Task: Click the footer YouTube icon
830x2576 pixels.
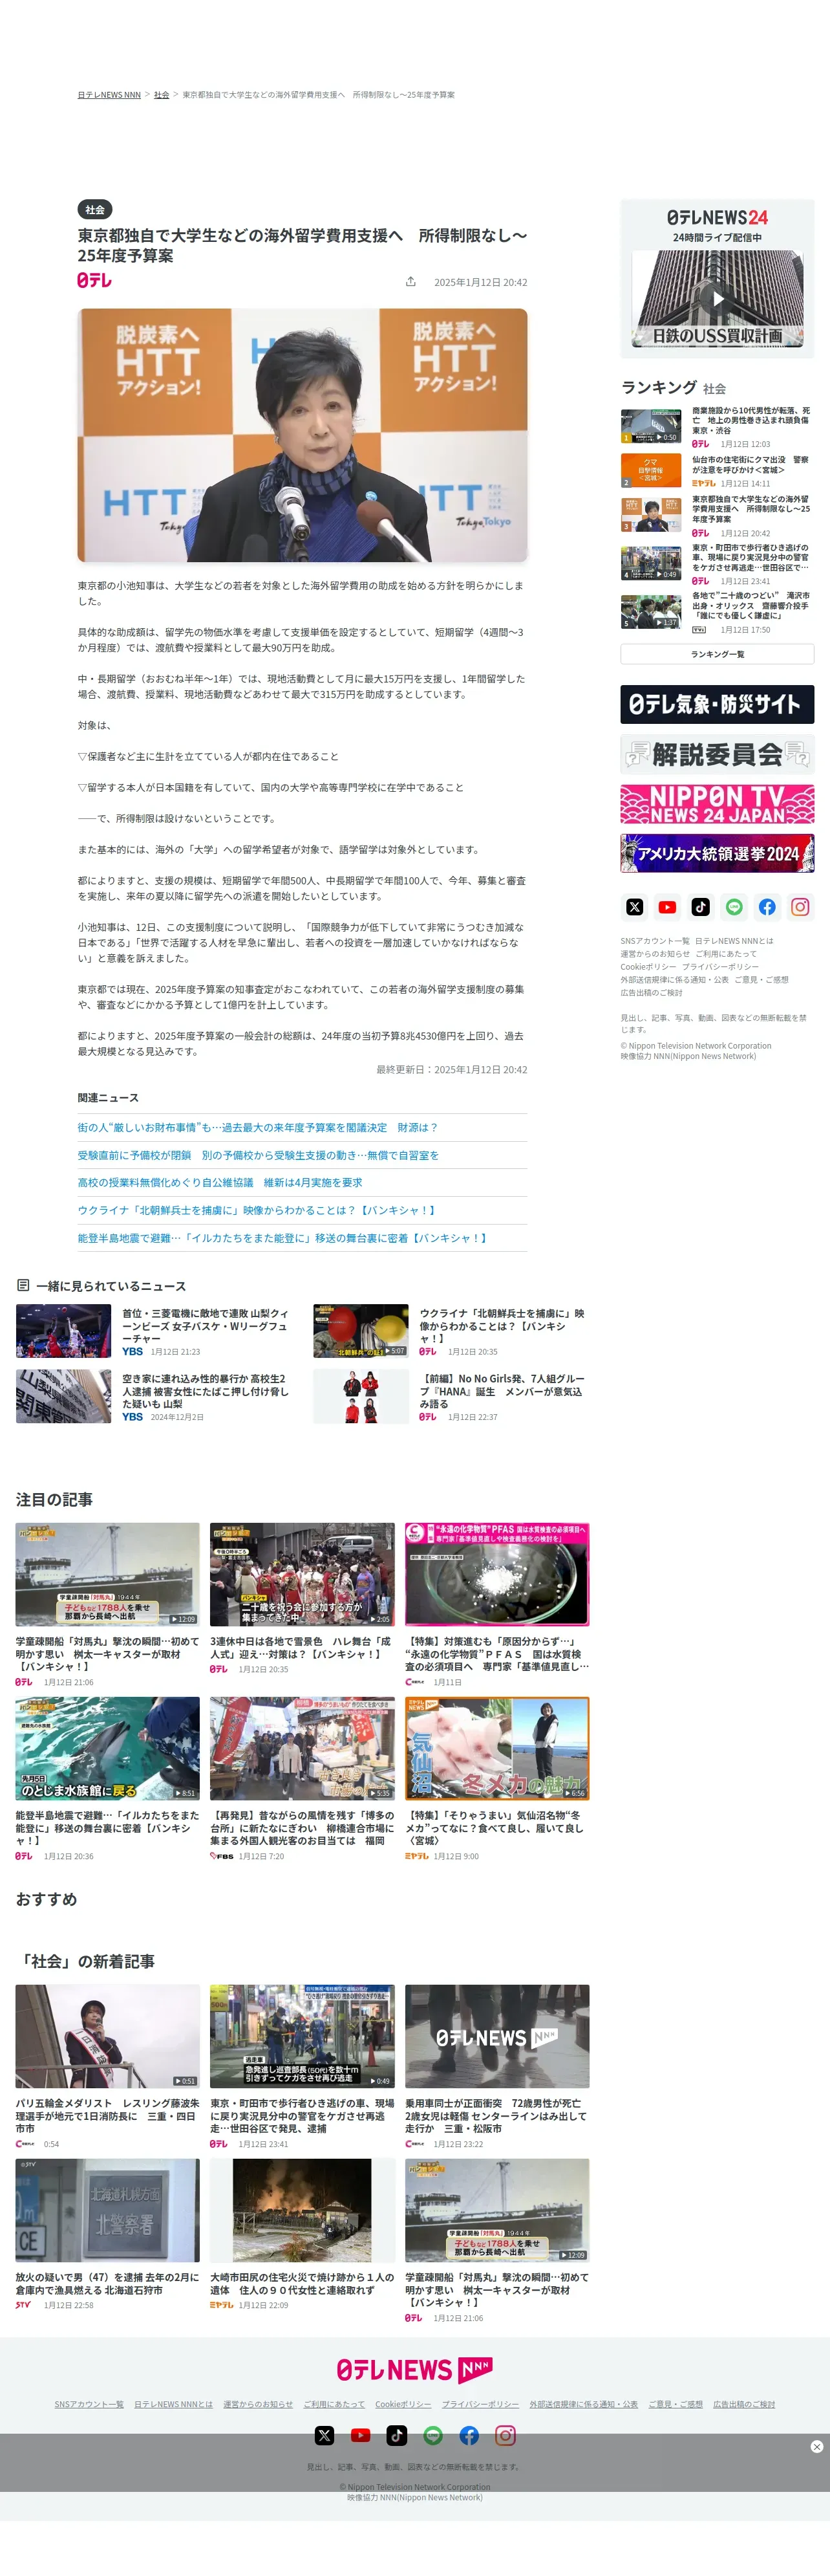Action: [361, 2435]
